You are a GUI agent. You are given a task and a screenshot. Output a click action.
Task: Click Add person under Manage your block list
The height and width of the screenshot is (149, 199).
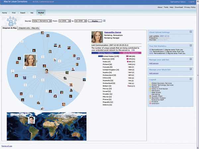tap(154, 73)
